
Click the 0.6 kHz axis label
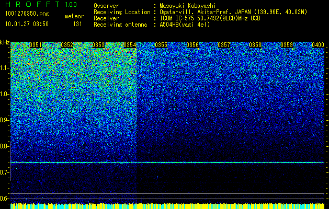click(4, 199)
